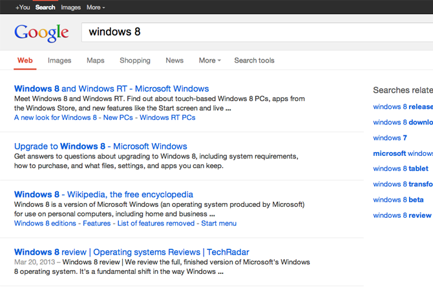Open List of features removed sitelink
Screen dimensions: 433x290
point(156,224)
